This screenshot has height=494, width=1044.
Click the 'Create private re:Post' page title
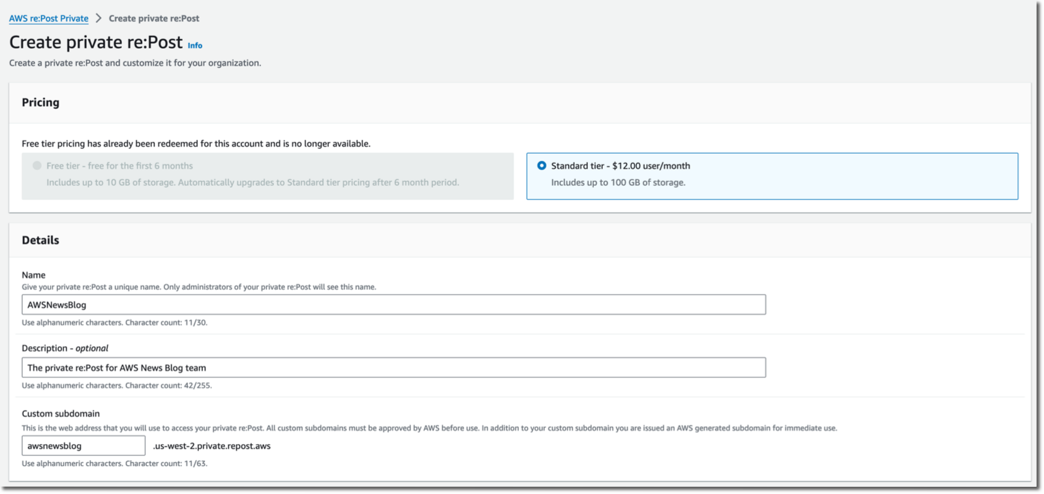tap(96, 42)
